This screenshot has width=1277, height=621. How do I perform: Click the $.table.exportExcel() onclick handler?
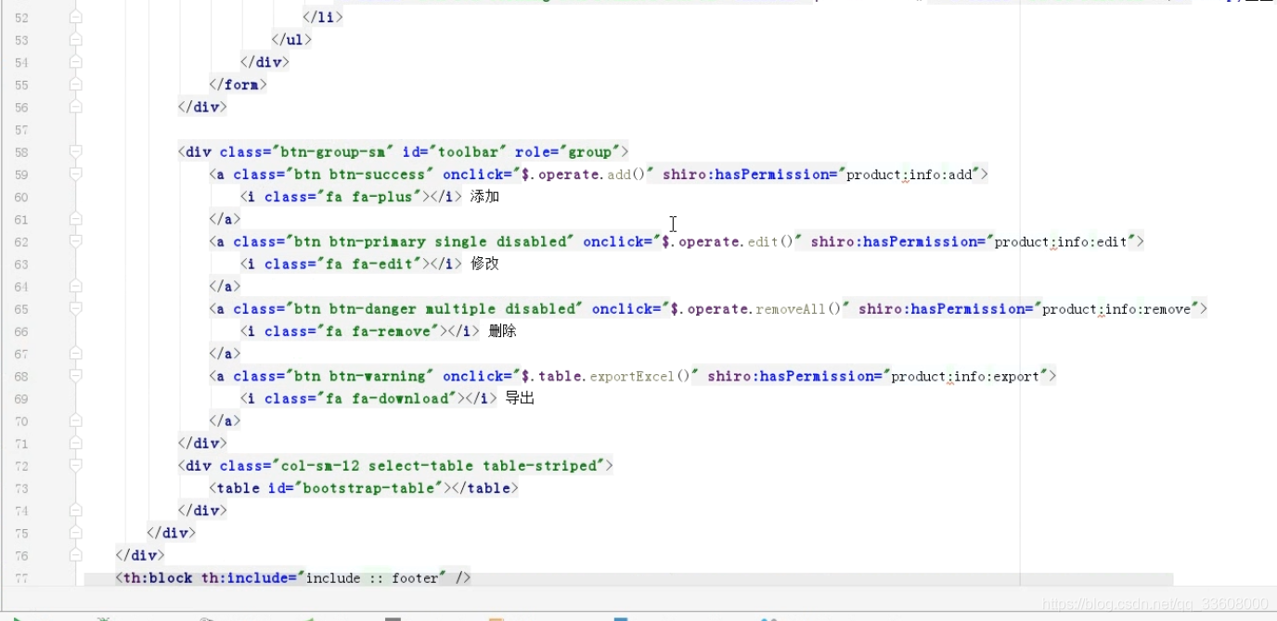click(x=608, y=376)
